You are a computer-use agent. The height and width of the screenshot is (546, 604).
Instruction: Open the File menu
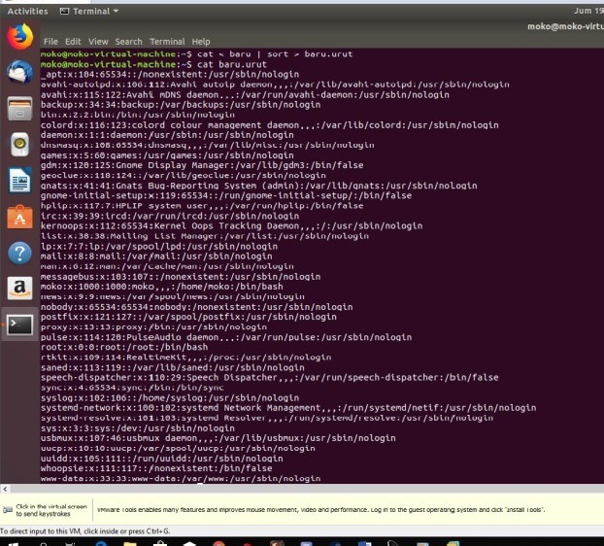pyautogui.click(x=50, y=42)
